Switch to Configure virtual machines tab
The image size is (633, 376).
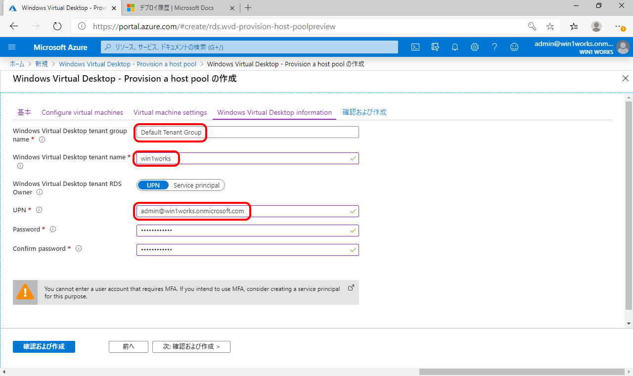(x=82, y=112)
